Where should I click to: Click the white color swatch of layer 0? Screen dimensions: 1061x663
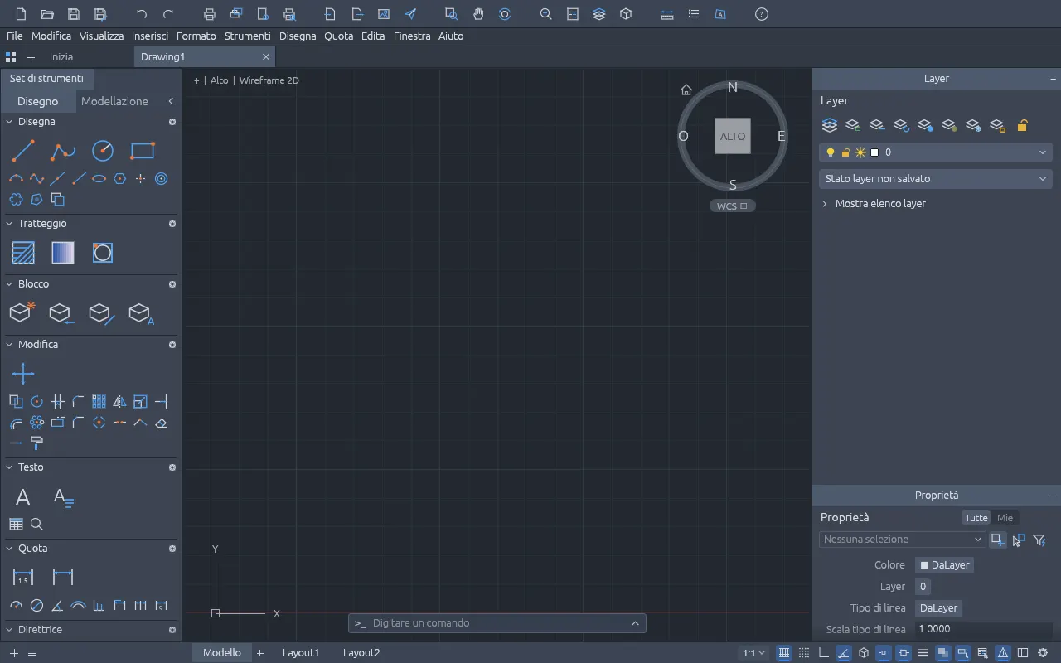874,152
